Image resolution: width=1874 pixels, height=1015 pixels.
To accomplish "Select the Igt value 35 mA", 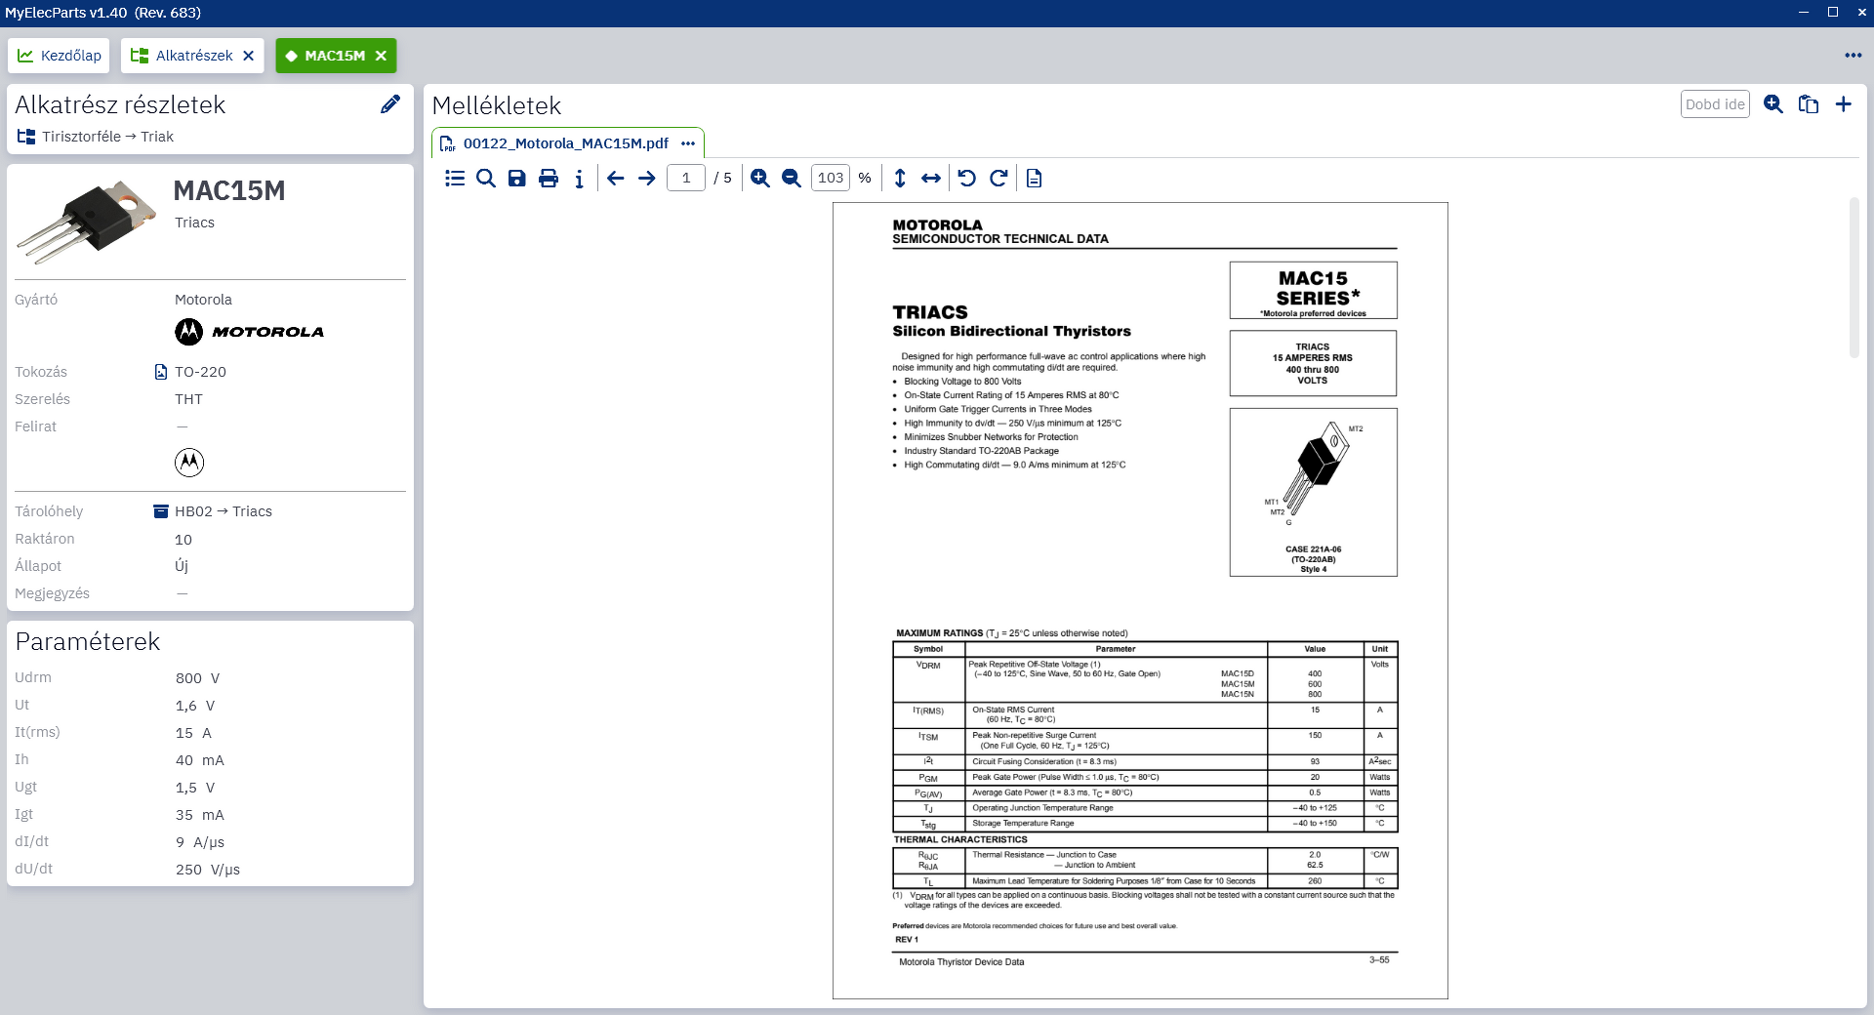I will [200, 815].
